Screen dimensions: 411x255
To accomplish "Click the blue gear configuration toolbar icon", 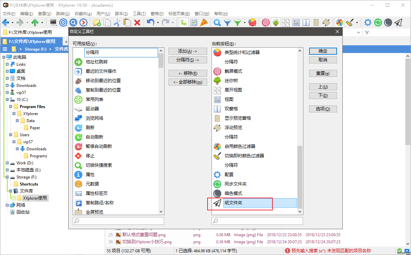I will coord(368,22).
